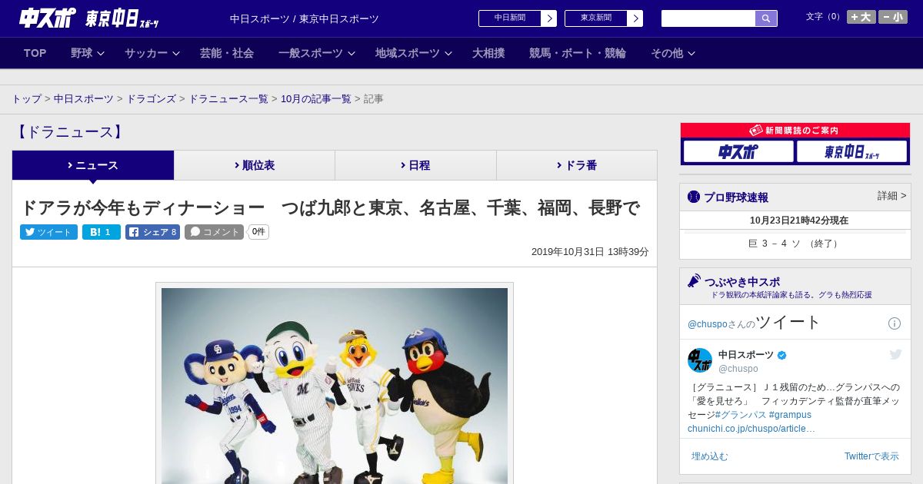This screenshot has height=484, width=923.
Task: Share article via Twitter ツイート button
Action: (48, 232)
